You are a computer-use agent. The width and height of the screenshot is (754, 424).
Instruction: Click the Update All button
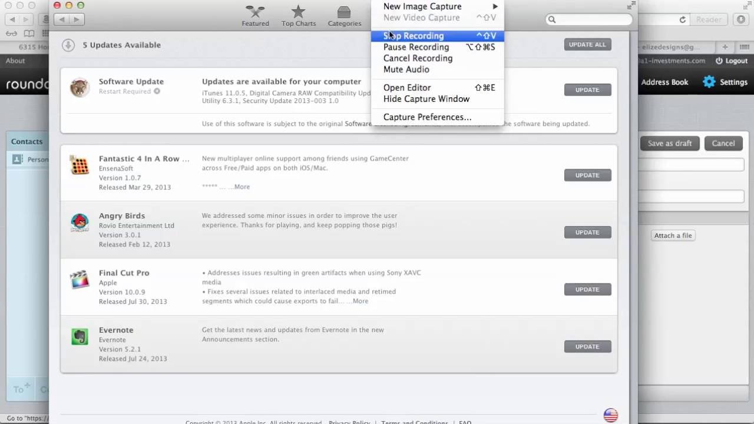(x=587, y=45)
